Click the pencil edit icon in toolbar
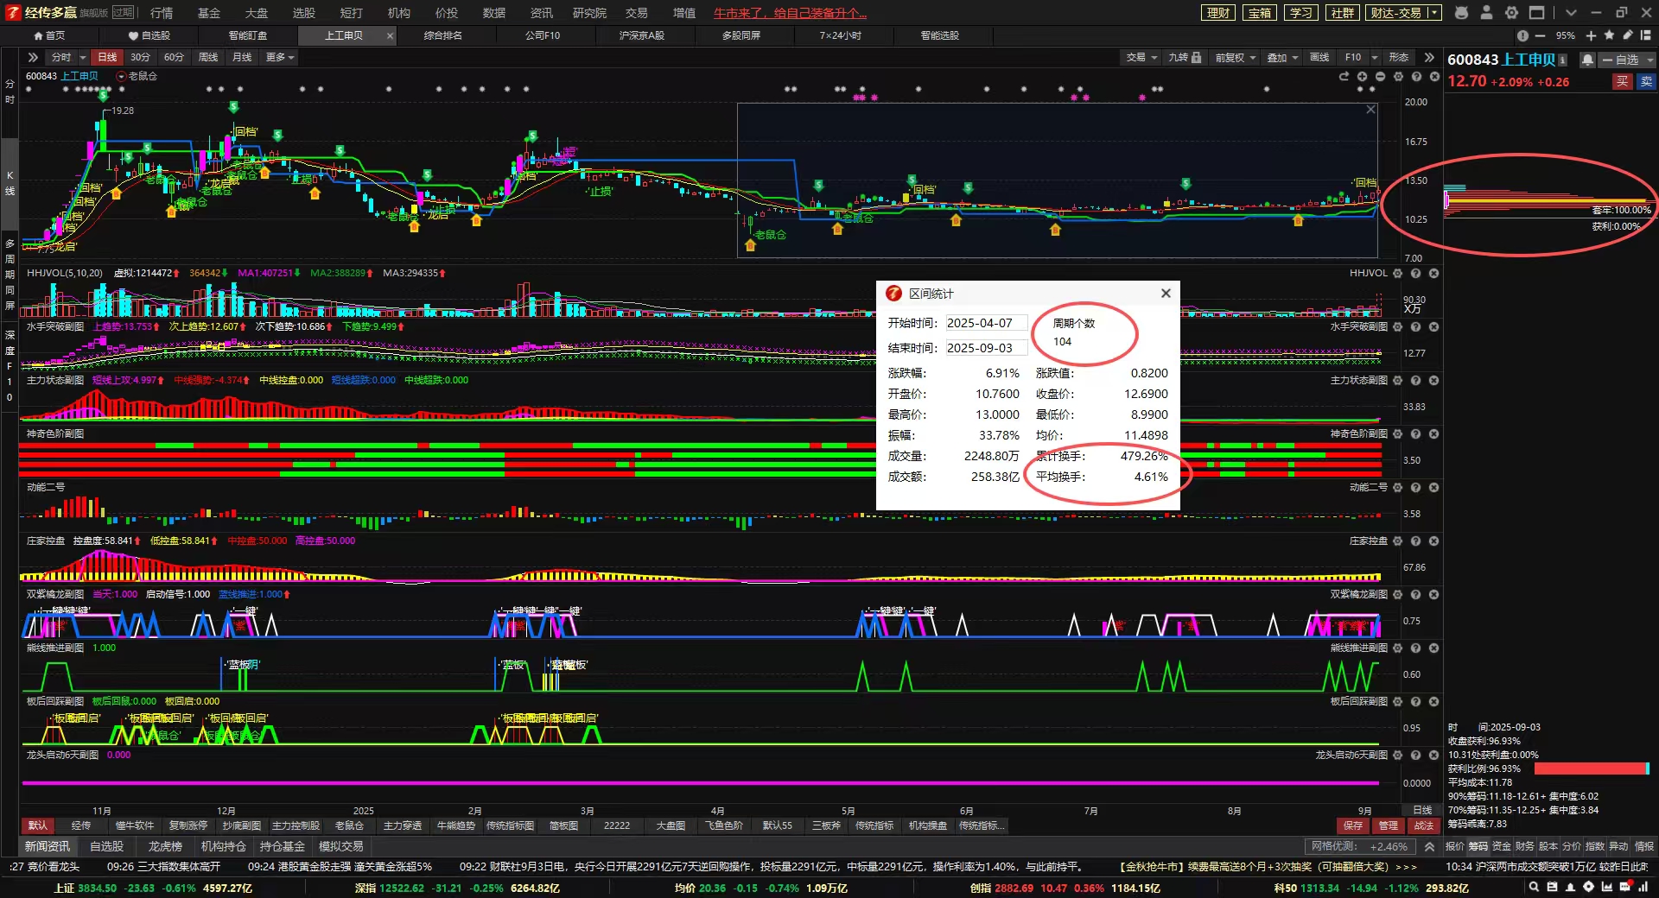Viewport: 1659px width, 898px height. [1628, 35]
